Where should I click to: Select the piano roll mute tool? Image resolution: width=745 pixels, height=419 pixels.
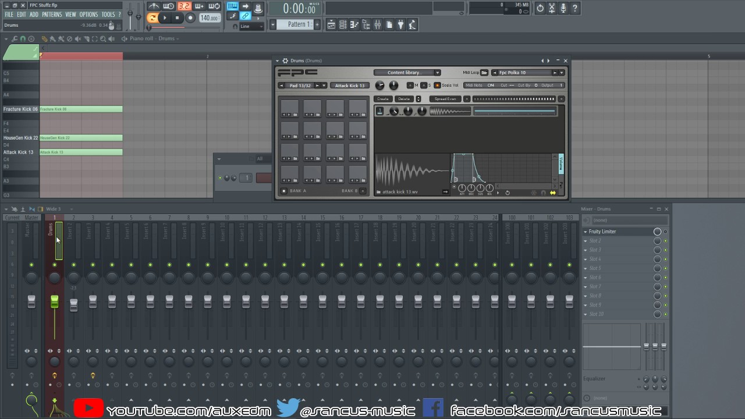78,38
